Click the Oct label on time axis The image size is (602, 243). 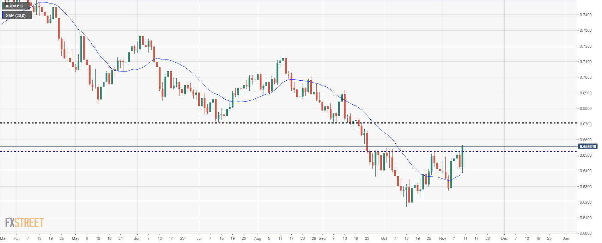coord(384,238)
